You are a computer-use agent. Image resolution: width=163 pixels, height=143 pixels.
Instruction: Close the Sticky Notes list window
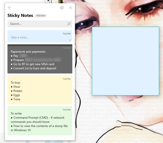point(71,8)
